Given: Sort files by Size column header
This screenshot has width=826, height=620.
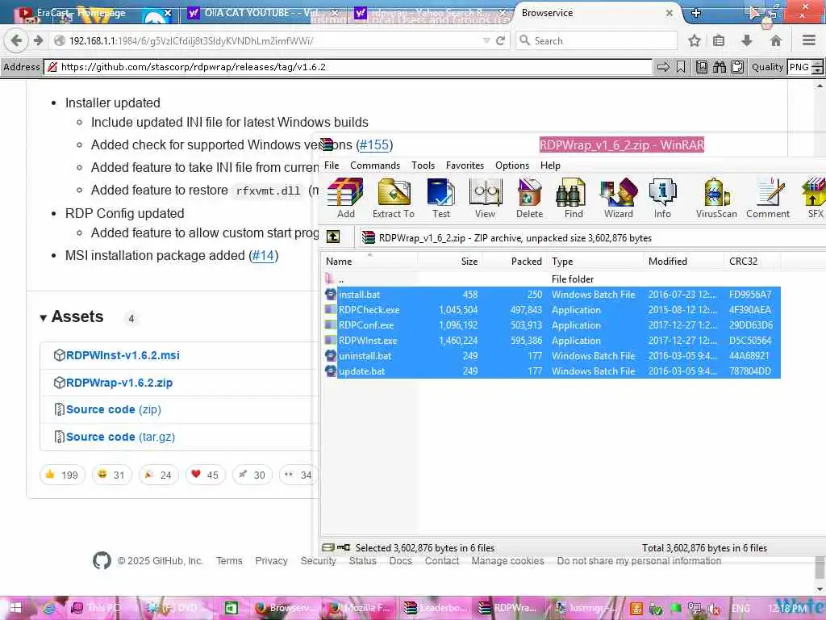Looking at the screenshot, I should [x=450, y=261].
